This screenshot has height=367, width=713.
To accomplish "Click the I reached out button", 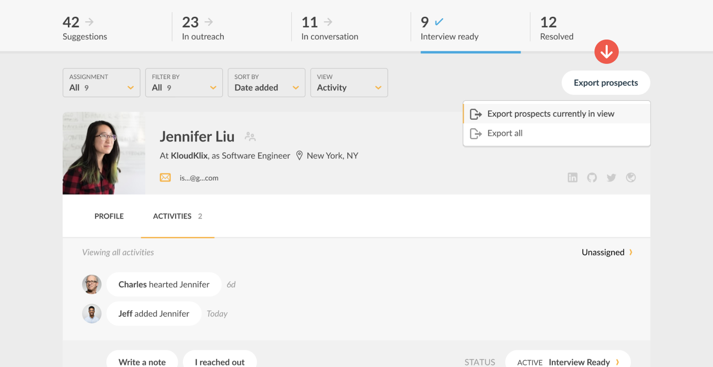I will tap(220, 361).
